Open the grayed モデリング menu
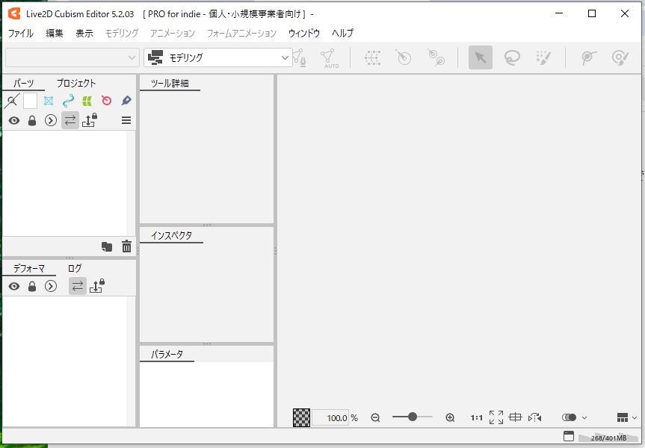Viewport: 645px width, 448px height. 122,34
